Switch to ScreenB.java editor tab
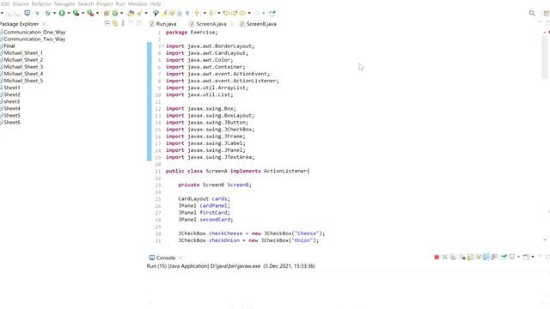550x309 pixels. point(258,24)
